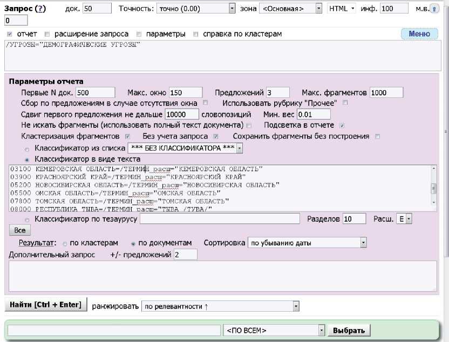Open the ранжировать по релевантности dropdown
449x342 pixels.
[x=296, y=306]
